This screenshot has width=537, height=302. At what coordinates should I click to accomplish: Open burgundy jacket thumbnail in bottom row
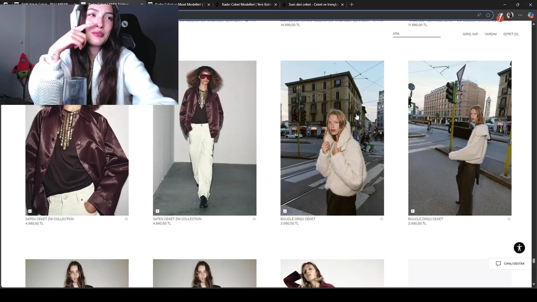(x=332, y=273)
